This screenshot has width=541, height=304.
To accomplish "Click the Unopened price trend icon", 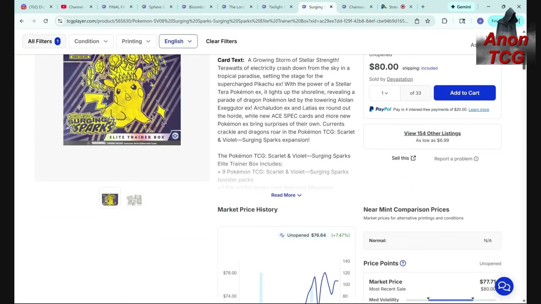I will [x=282, y=235].
